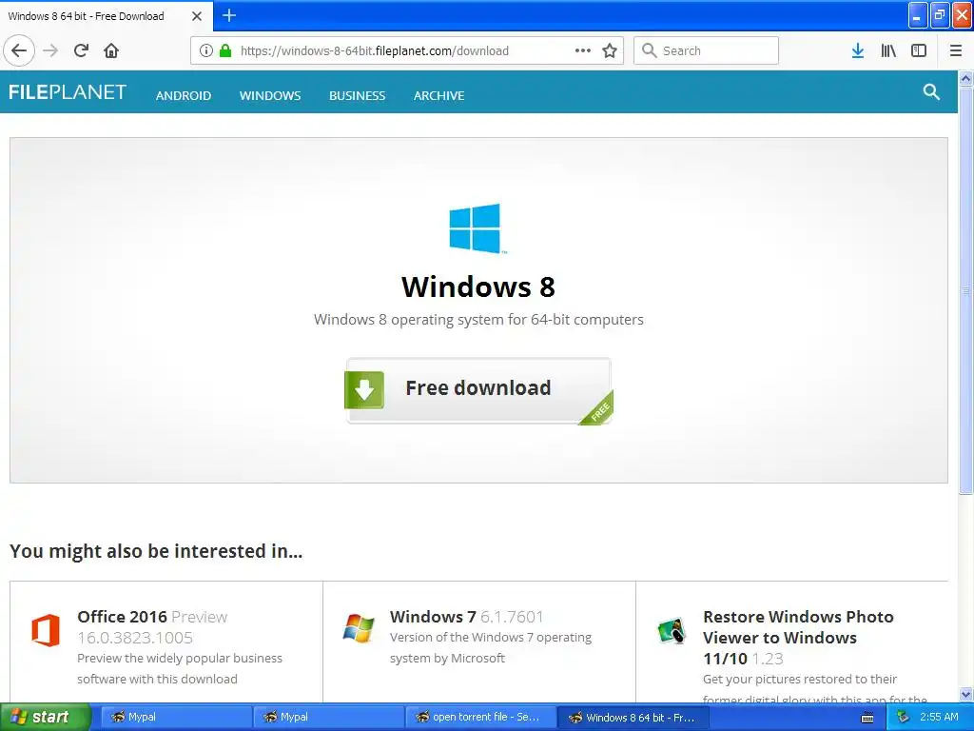The height and width of the screenshot is (731, 974).
Task: Click the system tray network icon
Action: click(x=904, y=717)
